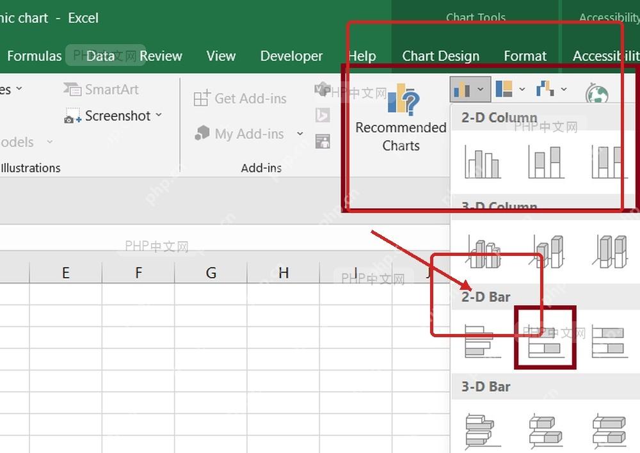The height and width of the screenshot is (453, 640).
Task: Switch to the View tab
Action: pyautogui.click(x=221, y=56)
